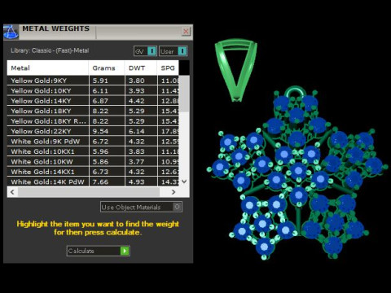Screen dimensions: 391x293
Task: Click the Library: Classic - (Fast)-Metal label
Action: [x=50, y=50]
